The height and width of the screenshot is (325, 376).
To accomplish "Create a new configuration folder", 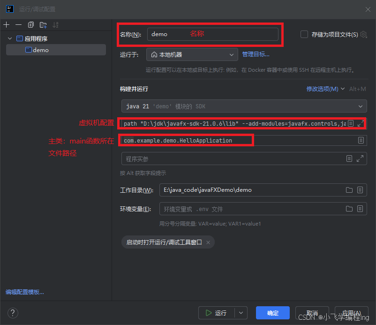I will 43,25.
